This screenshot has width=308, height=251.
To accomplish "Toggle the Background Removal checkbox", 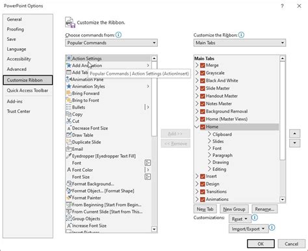I will pyautogui.click(x=203, y=111).
